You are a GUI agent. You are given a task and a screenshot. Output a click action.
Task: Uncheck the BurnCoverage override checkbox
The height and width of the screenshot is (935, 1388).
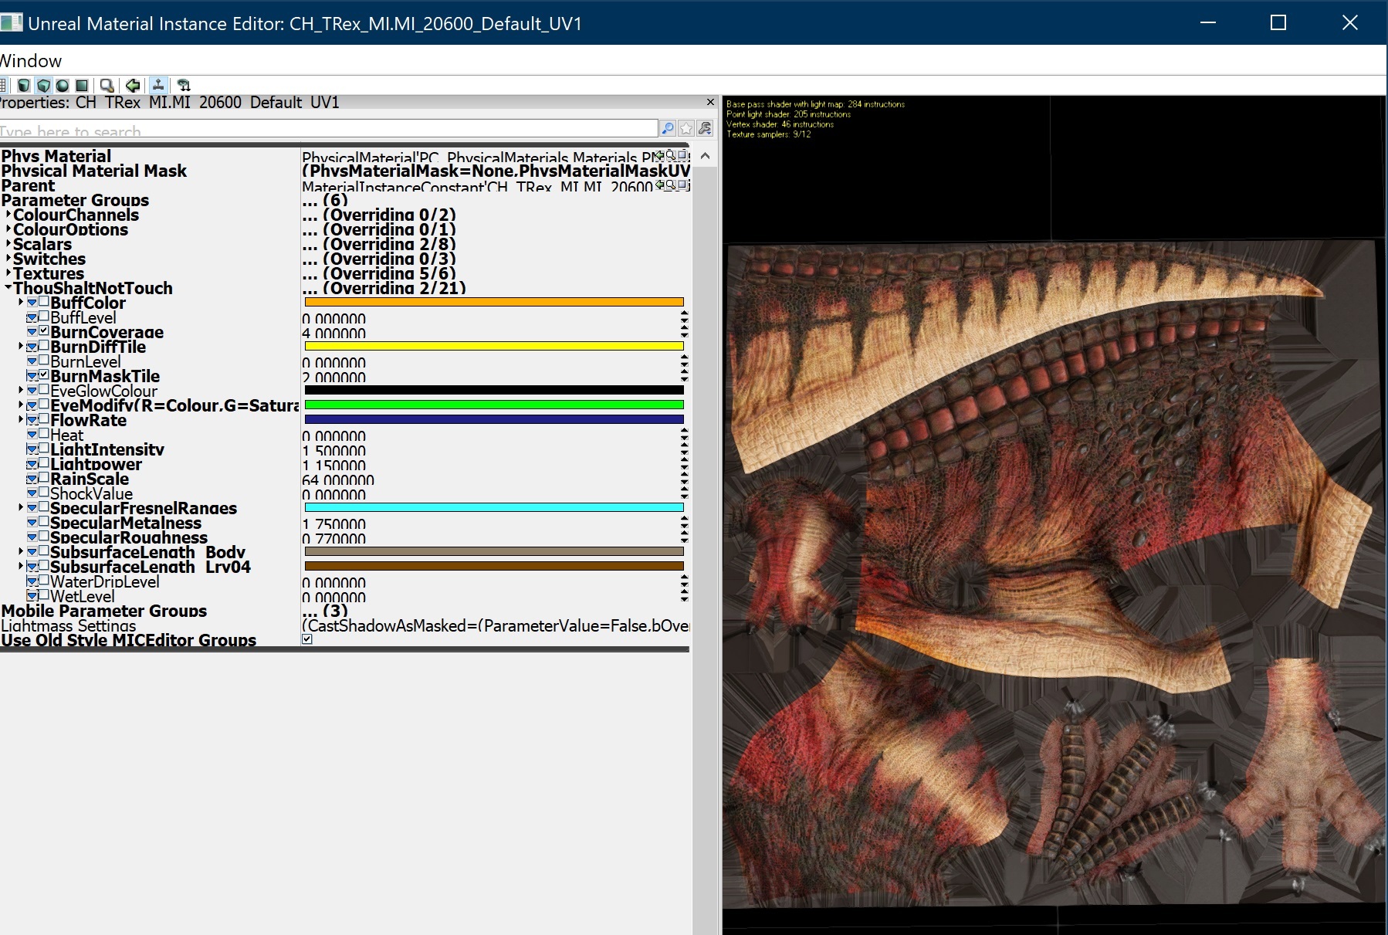point(44,331)
